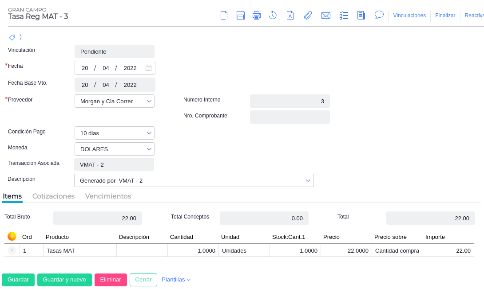The image size is (484, 289).
Task: Click the tag label icon
Action: [x=12, y=37]
